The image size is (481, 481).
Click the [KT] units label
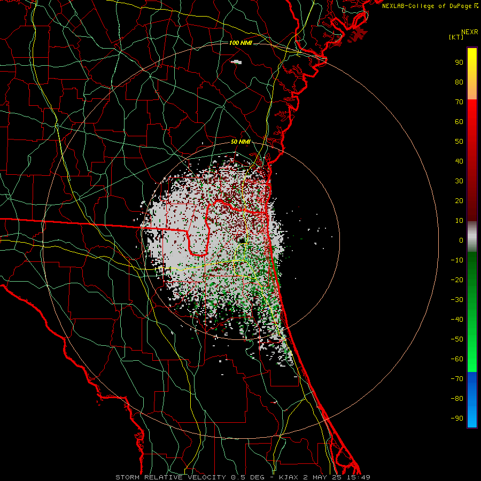tap(456, 37)
